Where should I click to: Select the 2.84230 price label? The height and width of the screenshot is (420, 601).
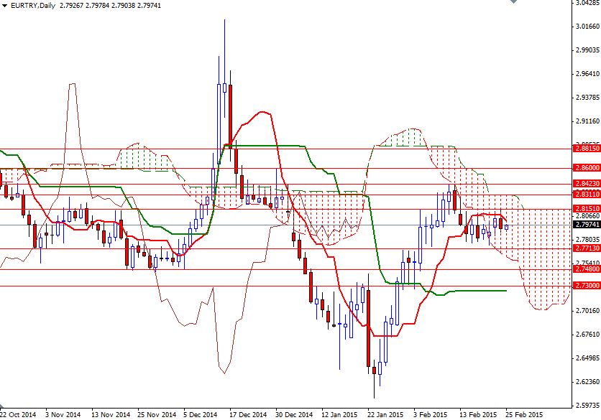[x=584, y=183]
